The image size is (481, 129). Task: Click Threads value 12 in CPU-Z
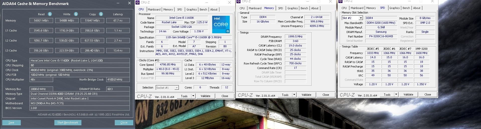[226, 87]
